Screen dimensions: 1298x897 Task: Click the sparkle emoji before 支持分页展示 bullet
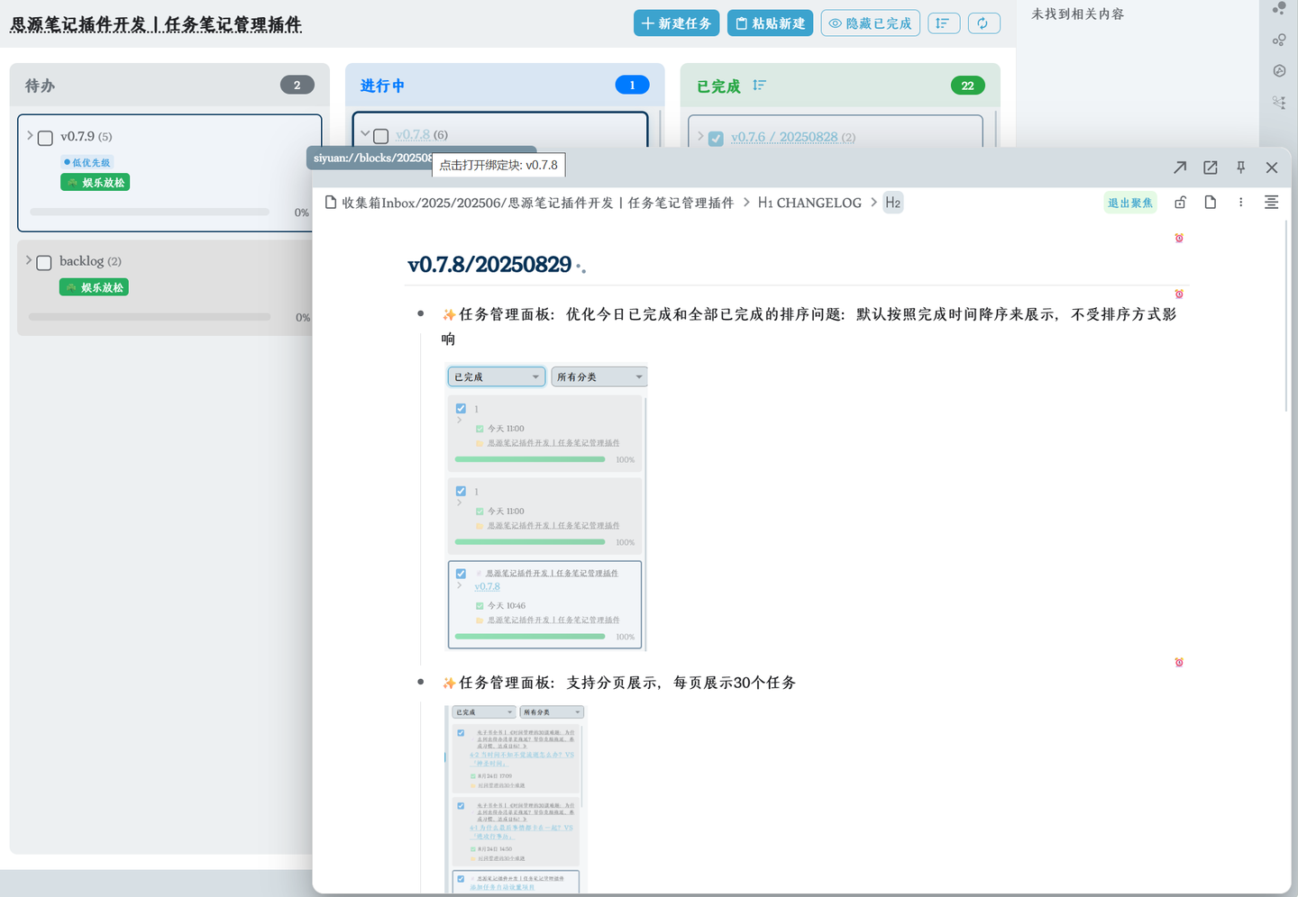[449, 683]
